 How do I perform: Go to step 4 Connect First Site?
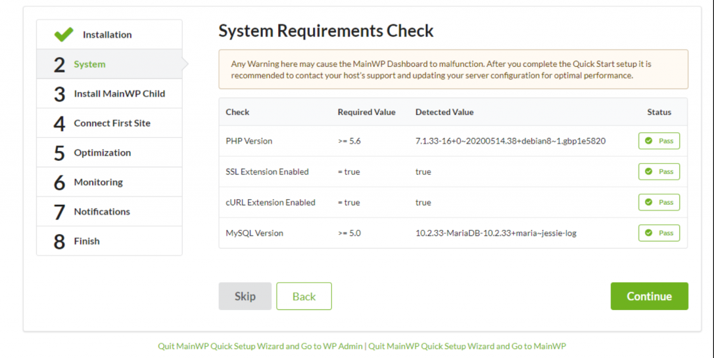click(109, 123)
